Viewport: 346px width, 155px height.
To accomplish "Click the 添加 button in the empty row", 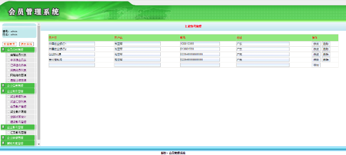I will pyautogui.click(x=316, y=65).
